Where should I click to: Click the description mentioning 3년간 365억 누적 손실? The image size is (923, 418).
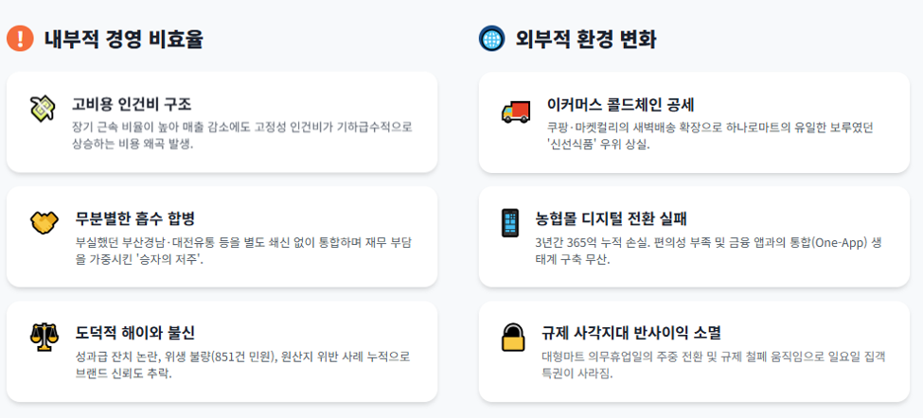point(709,251)
